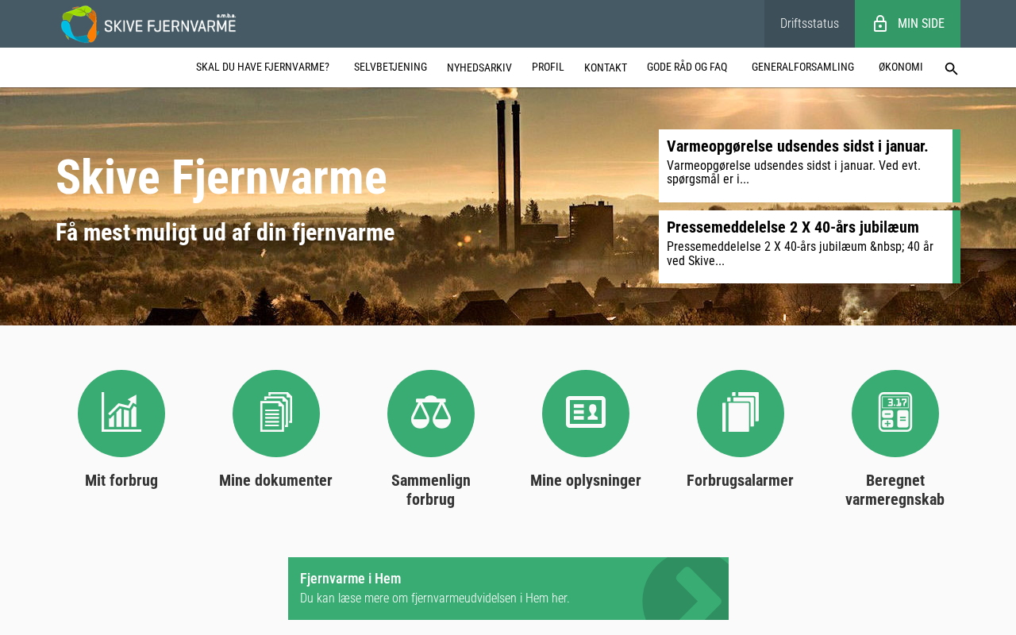Image resolution: width=1016 pixels, height=635 pixels.
Task: Click the Forbrugsalarmer text label
Action: pos(741,480)
